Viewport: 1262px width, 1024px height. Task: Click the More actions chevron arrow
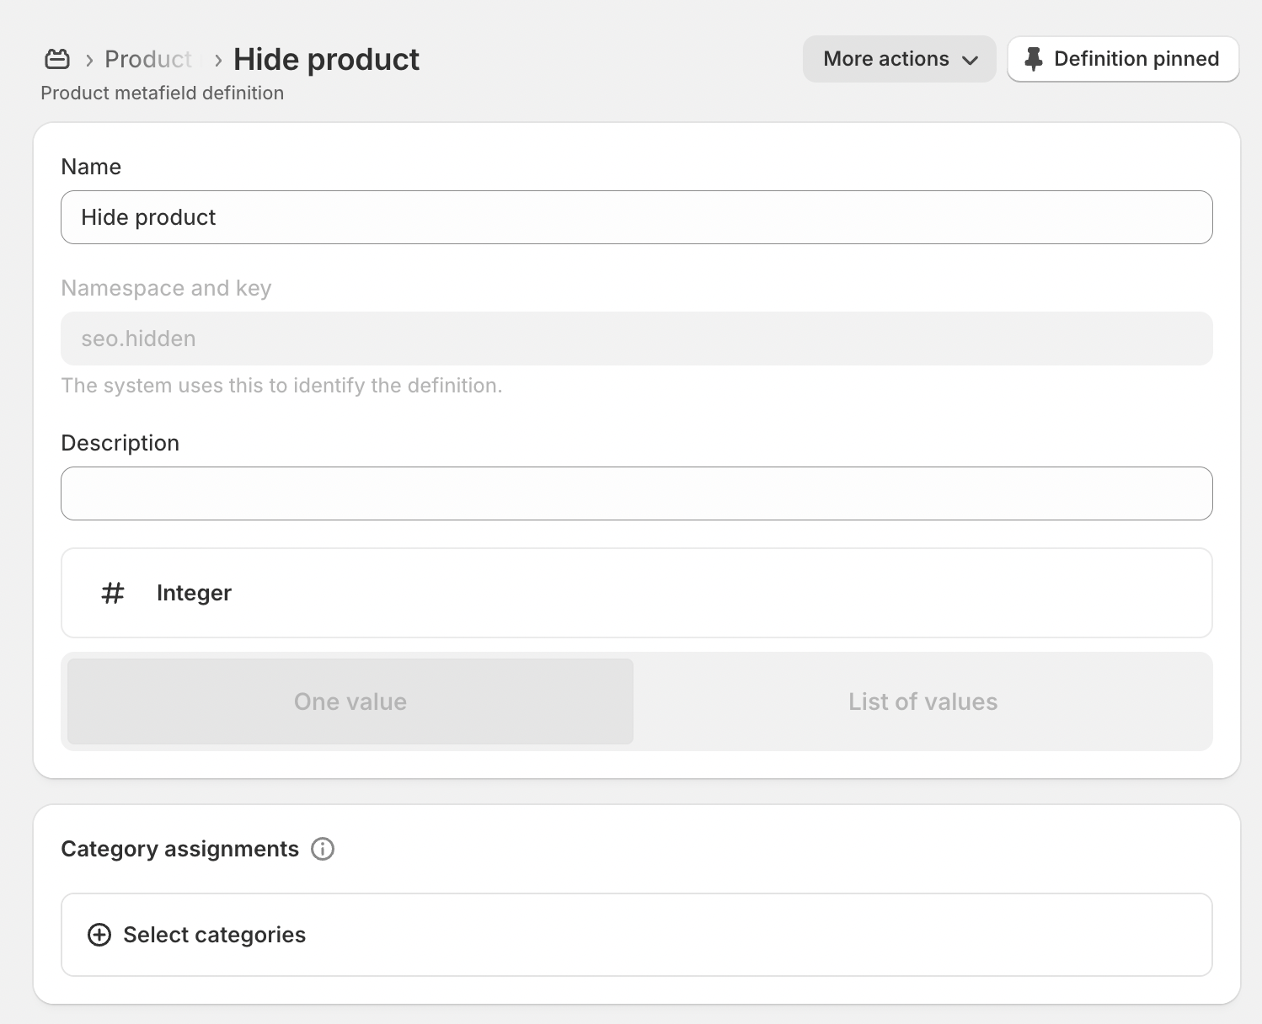[x=971, y=60]
